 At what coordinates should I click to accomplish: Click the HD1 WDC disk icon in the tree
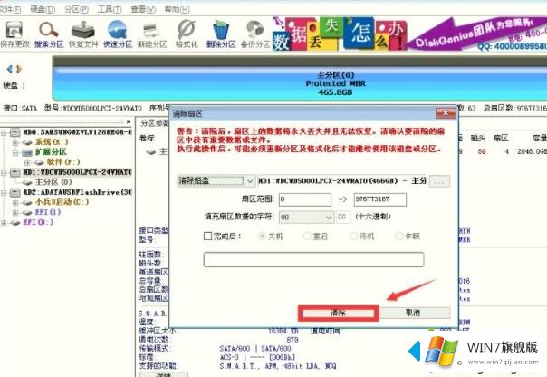point(15,172)
